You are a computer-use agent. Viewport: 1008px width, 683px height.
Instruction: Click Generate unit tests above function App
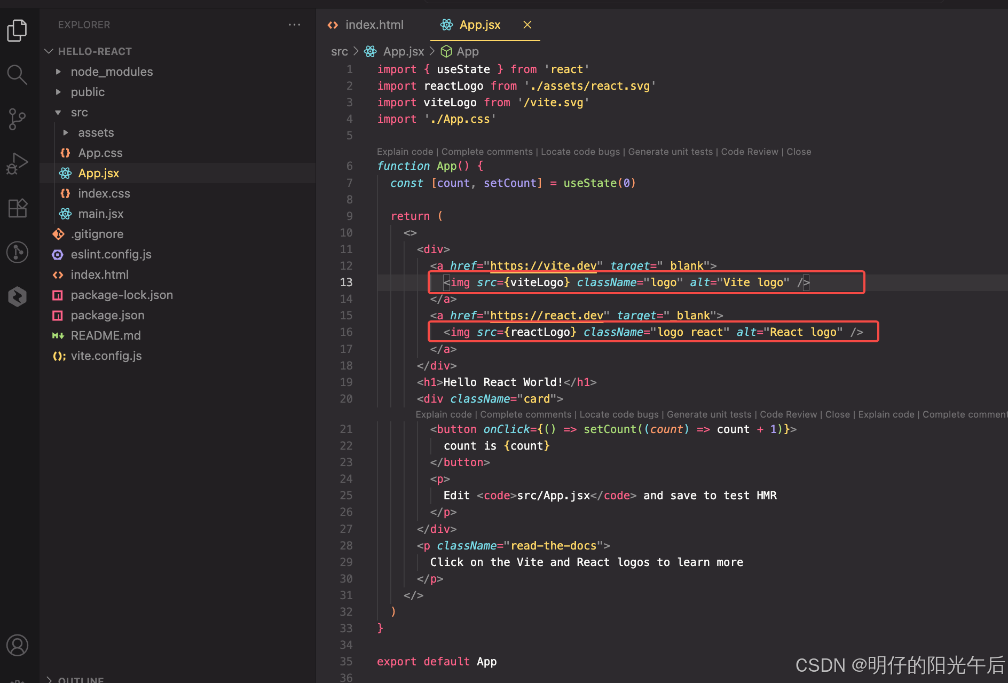pos(671,152)
